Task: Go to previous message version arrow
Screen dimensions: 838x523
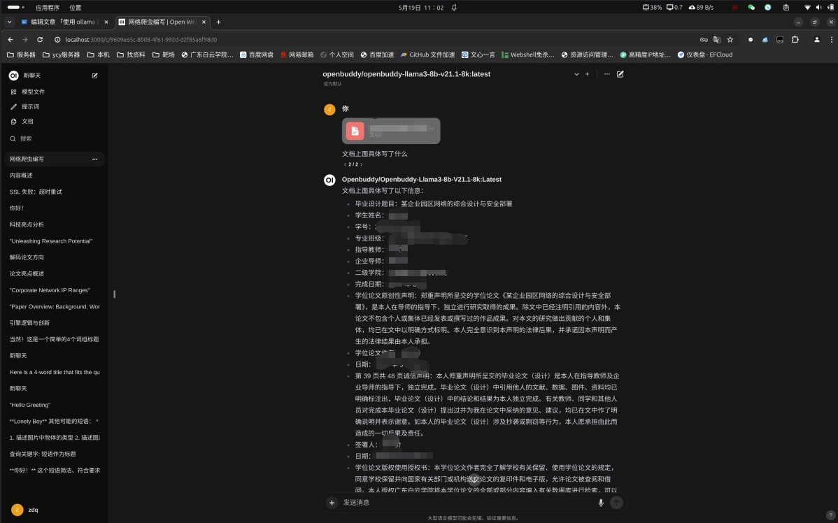Action: click(345, 164)
